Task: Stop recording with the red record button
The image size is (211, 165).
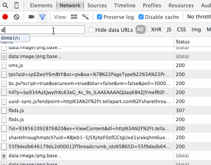Action: [x=5, y=17]
